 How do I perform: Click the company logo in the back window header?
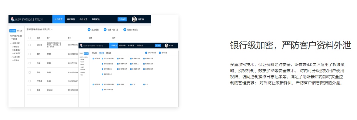12,19
